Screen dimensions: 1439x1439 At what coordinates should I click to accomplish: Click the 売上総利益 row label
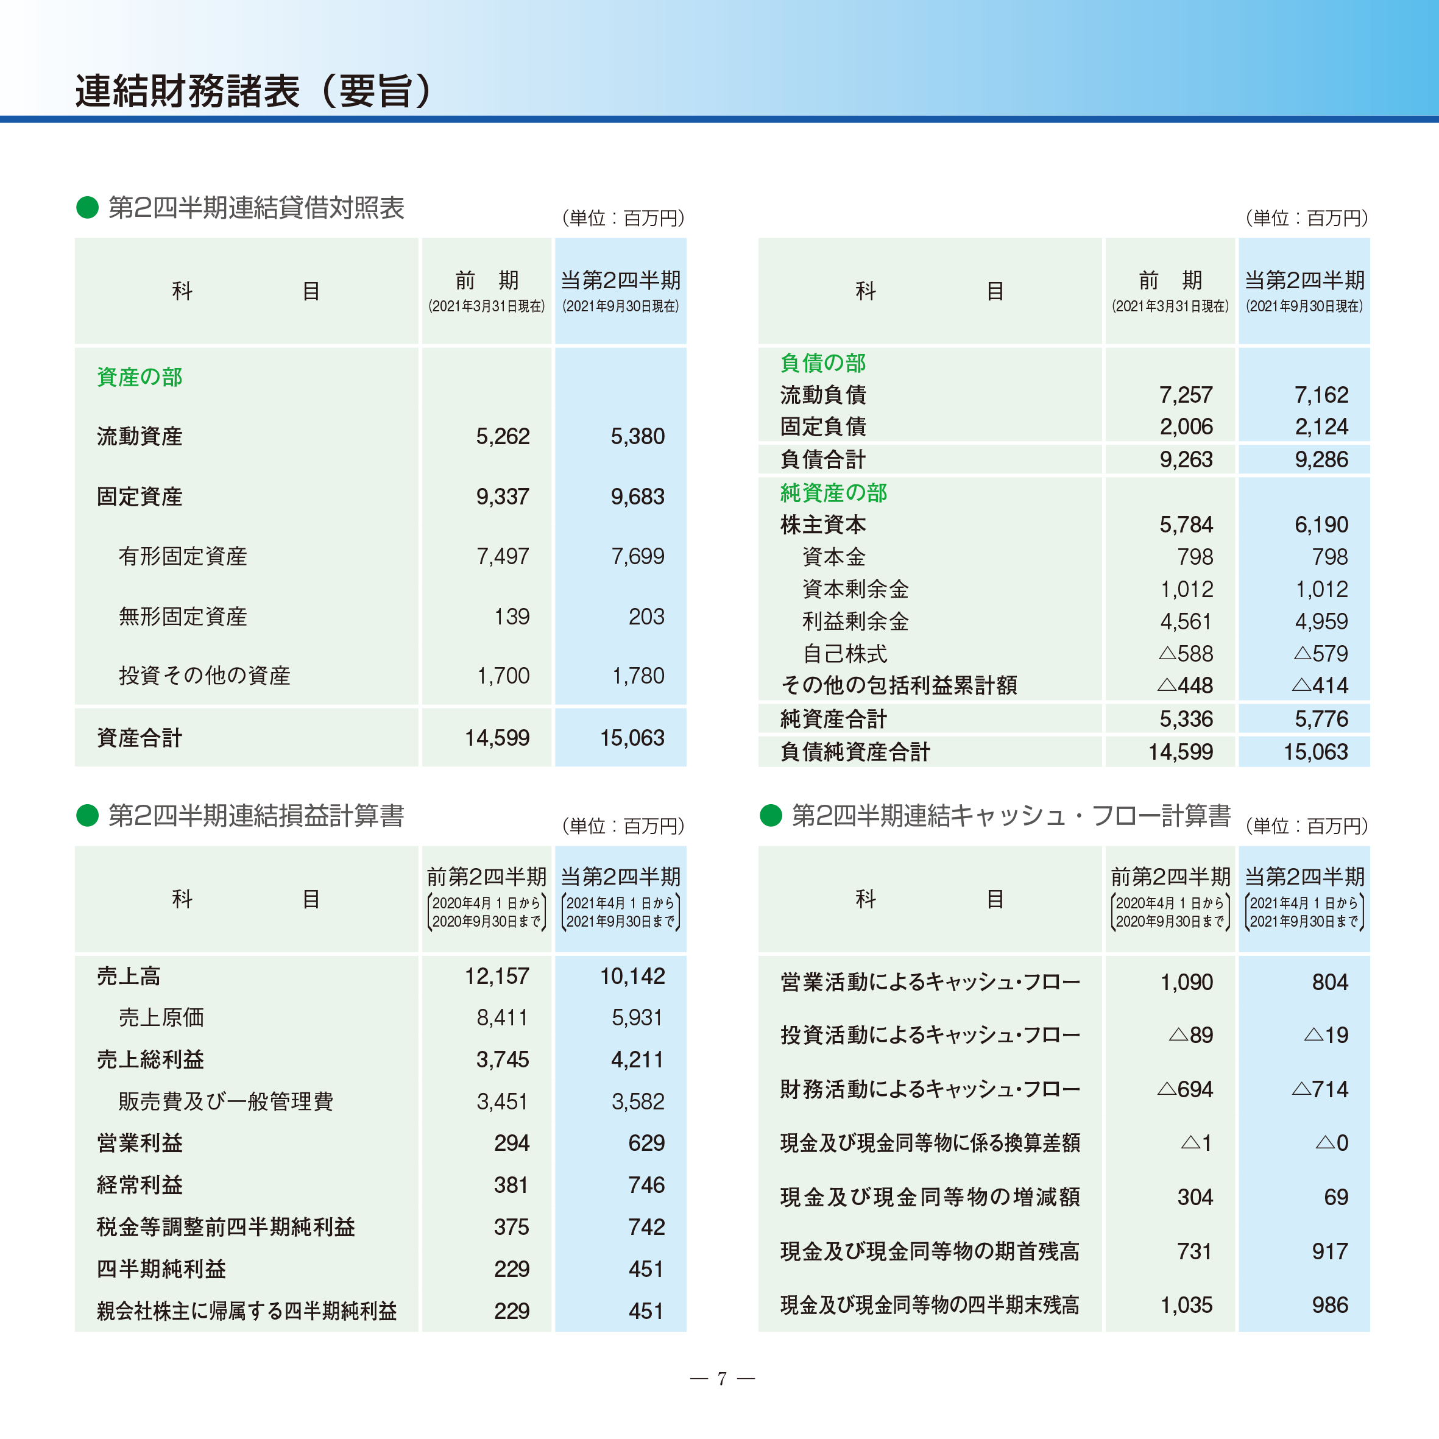pos(150,1059)
